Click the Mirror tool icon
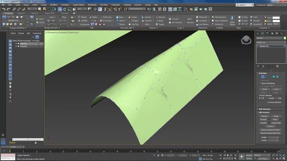Image resolution: width=287 pixels, height=161 pixels. [x=149, y=9]
